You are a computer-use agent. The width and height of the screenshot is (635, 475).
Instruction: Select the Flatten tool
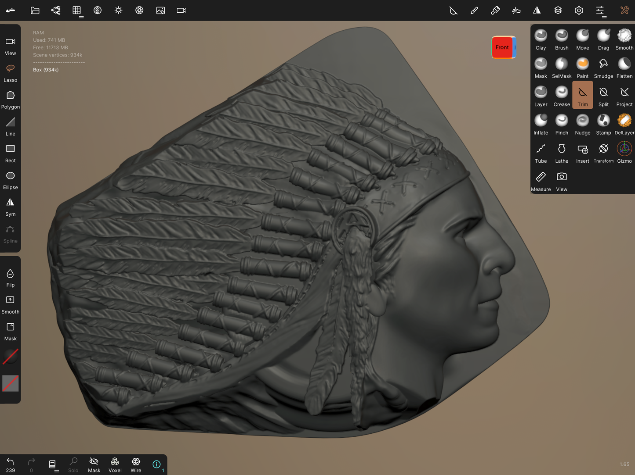[624, 68]
